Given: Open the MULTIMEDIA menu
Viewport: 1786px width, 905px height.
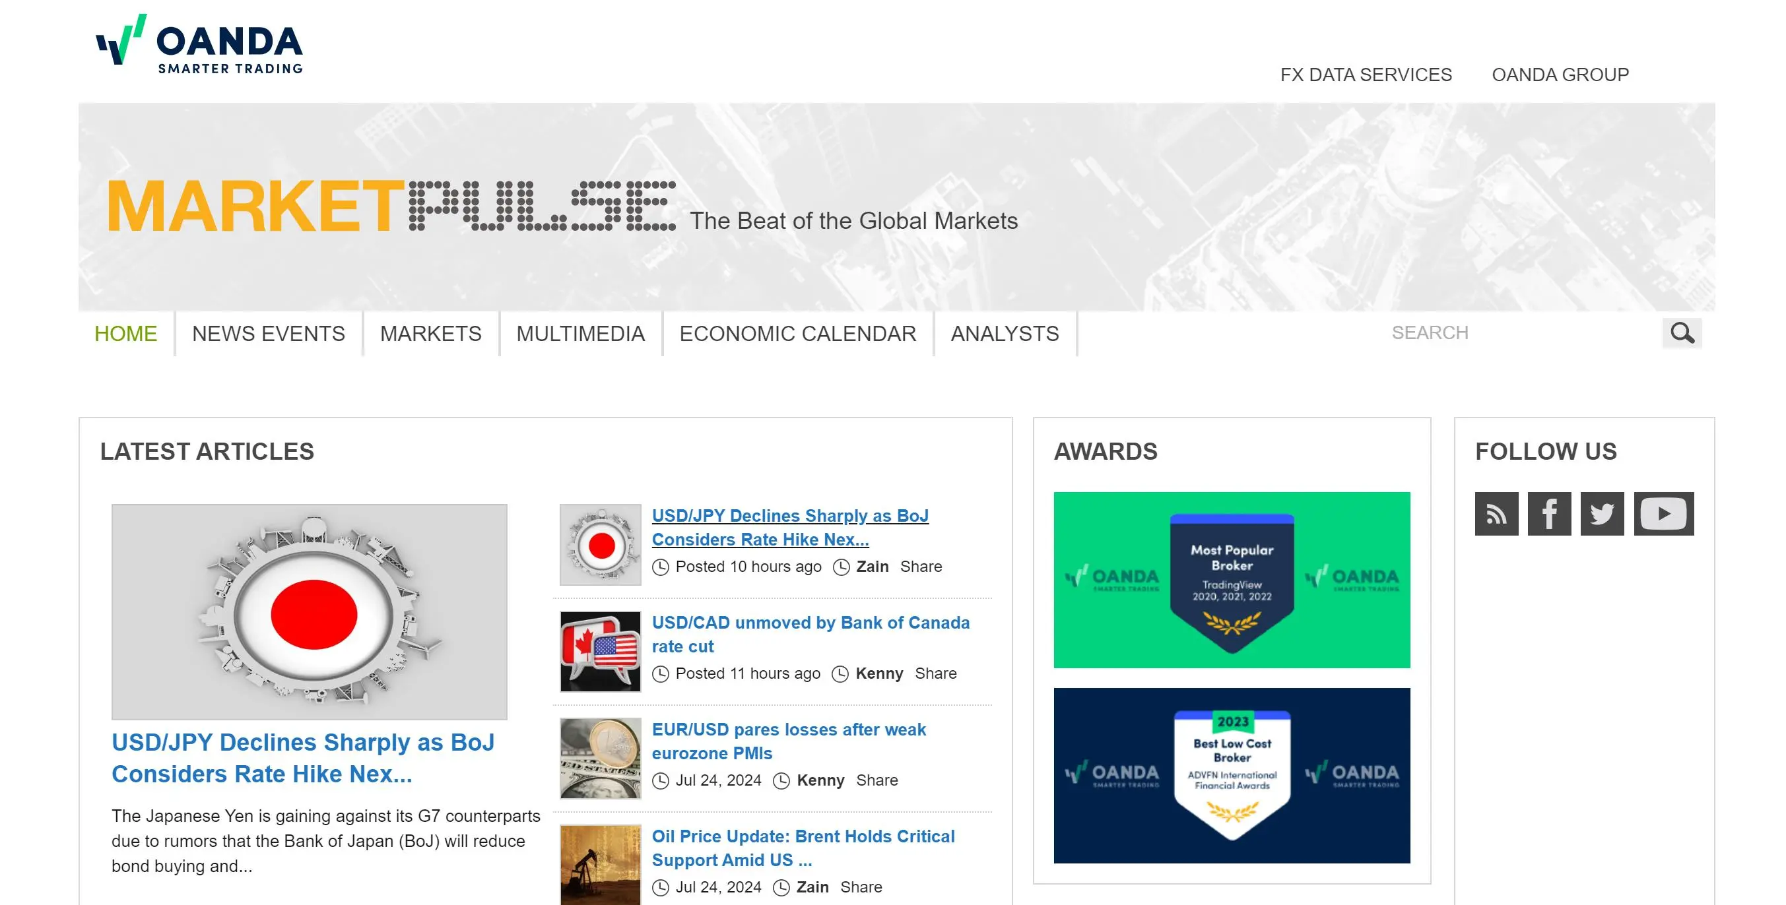Looking at the screenshot, I should (x=580, y=334).
